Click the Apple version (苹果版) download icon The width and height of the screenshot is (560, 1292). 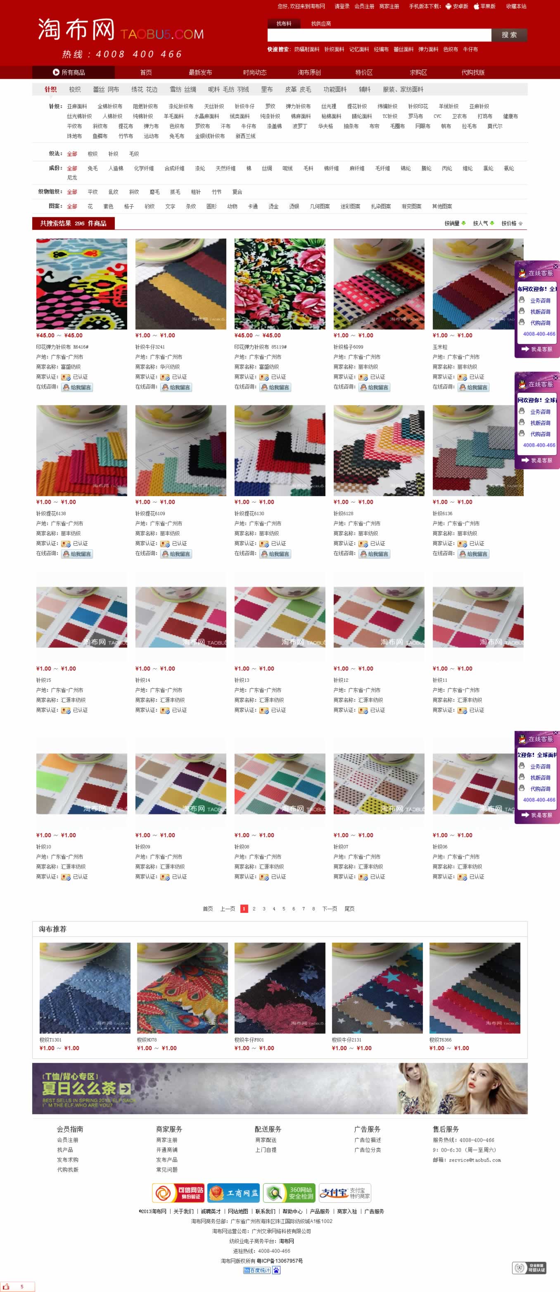click(476, 7)
